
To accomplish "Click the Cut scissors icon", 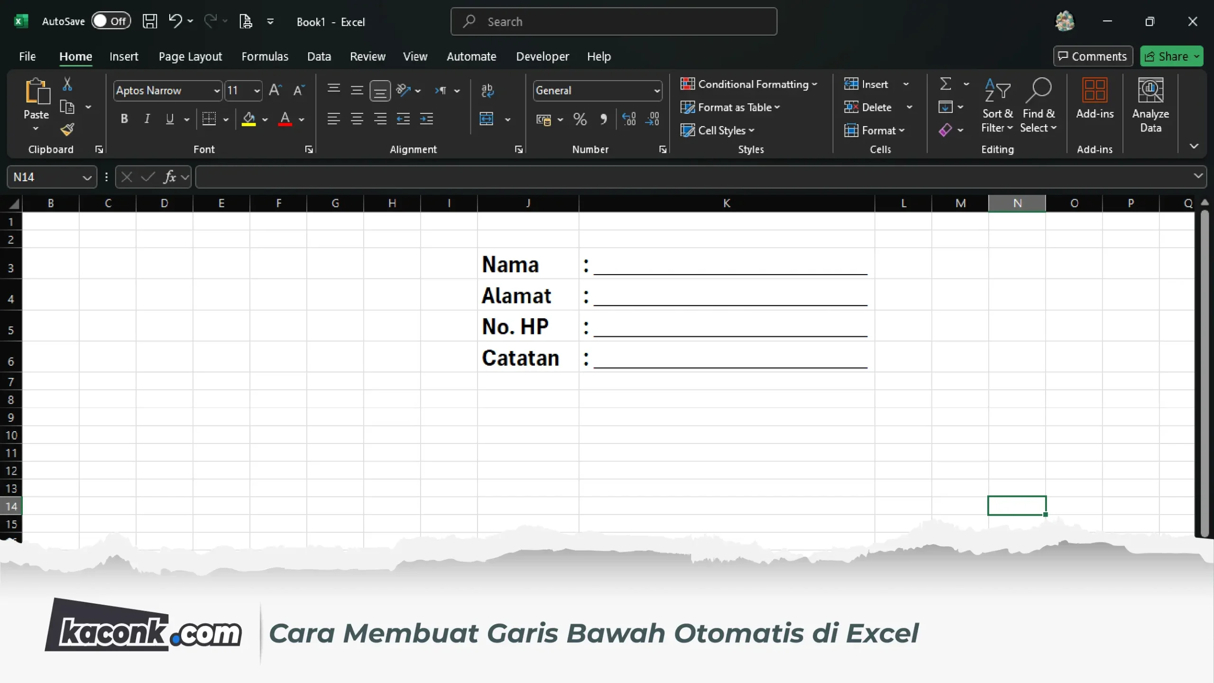I will pyautogui.click(x=67, y=84).
